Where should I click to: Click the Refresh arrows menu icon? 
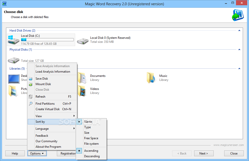31,97
